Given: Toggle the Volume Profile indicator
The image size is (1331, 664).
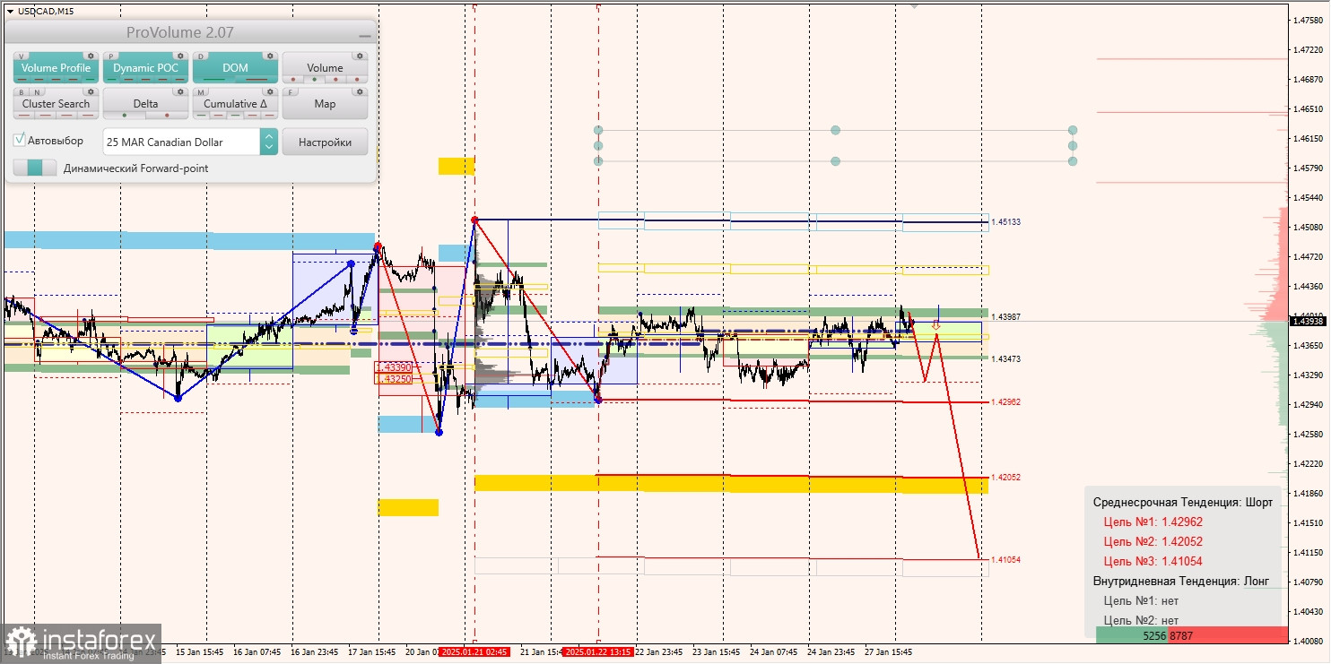Looking at the screenshot, I should [x=56, y=68].
